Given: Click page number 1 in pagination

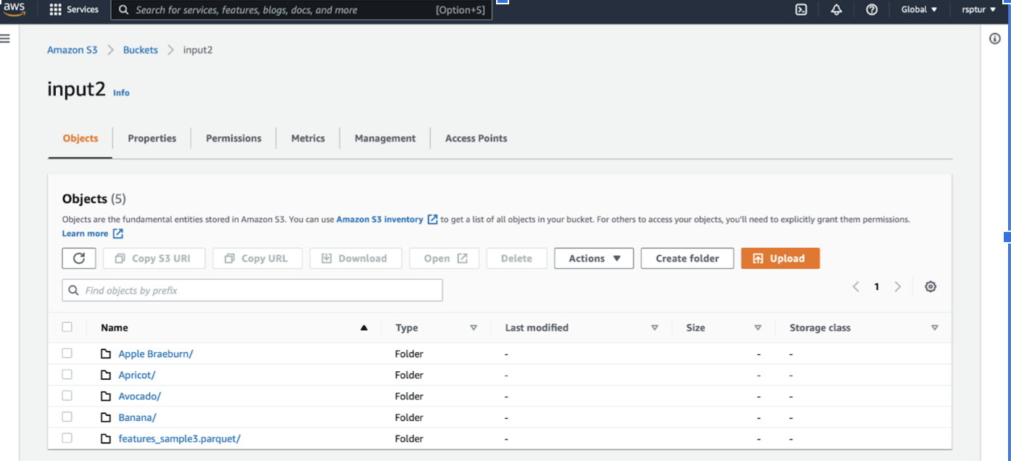Looking at the screenshot, I should point(877,287).
